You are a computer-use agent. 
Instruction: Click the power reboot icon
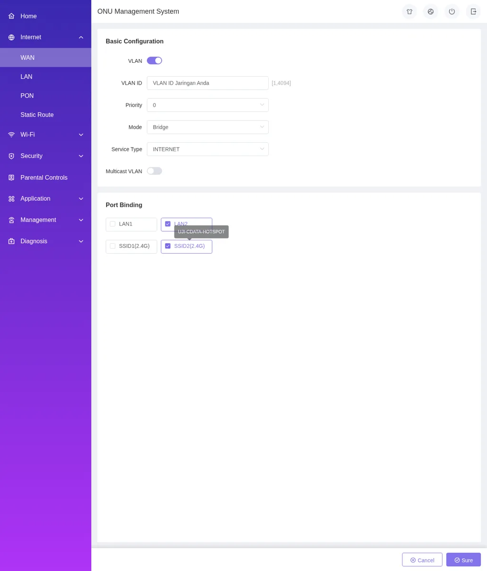pos(452,11)
